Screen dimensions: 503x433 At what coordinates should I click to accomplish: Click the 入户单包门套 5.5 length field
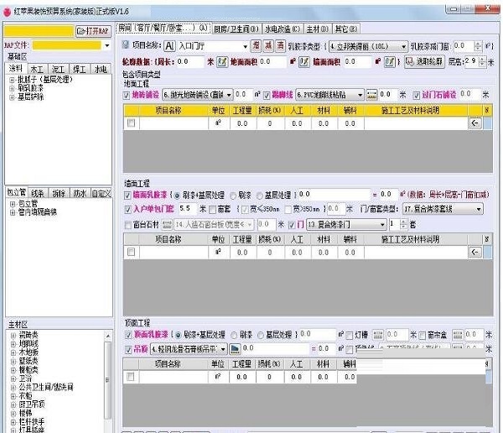click(x=187, y=208)
